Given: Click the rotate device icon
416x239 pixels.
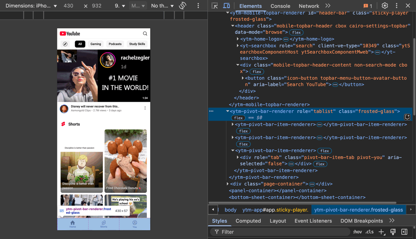Looking at the screenshot, I should pos(183,5).
